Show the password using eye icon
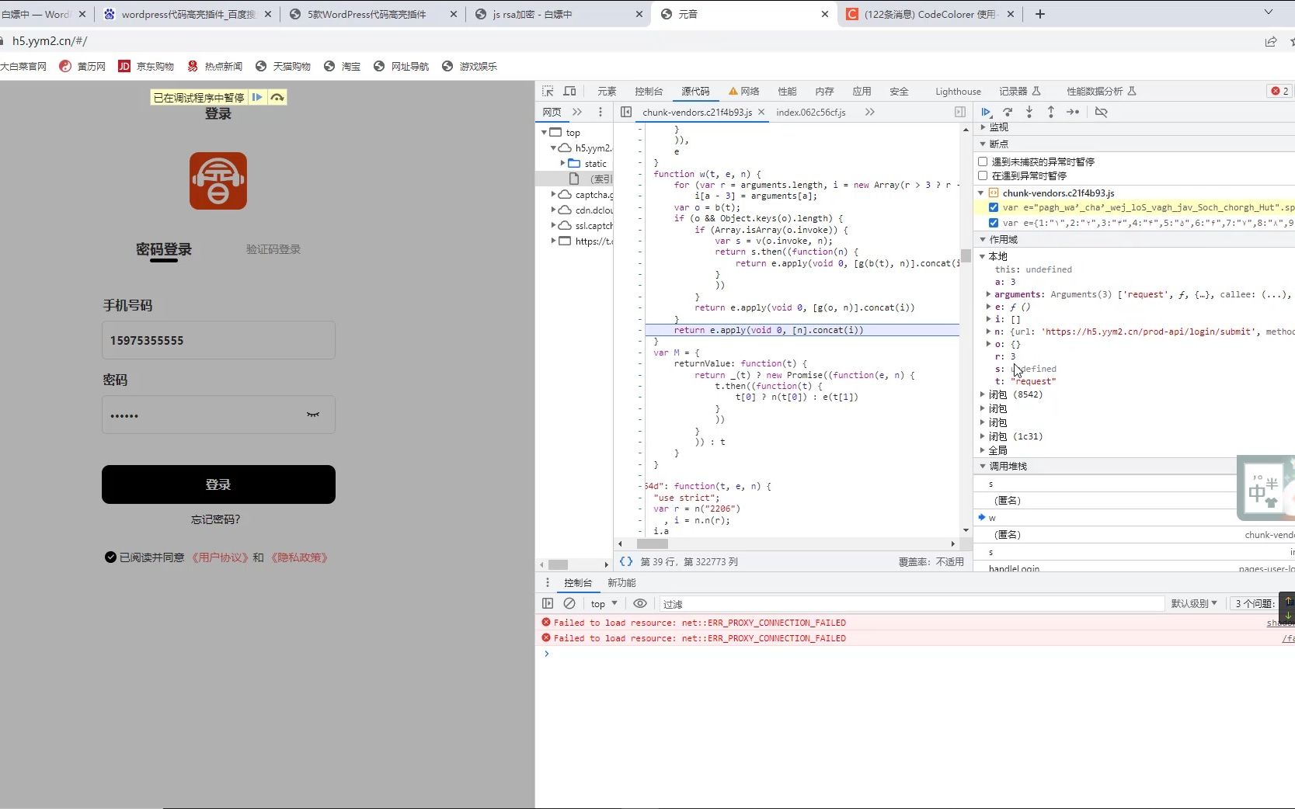The height and width of the screenshot is (809, 1295). pyautogui.click(x=313, y=415)
